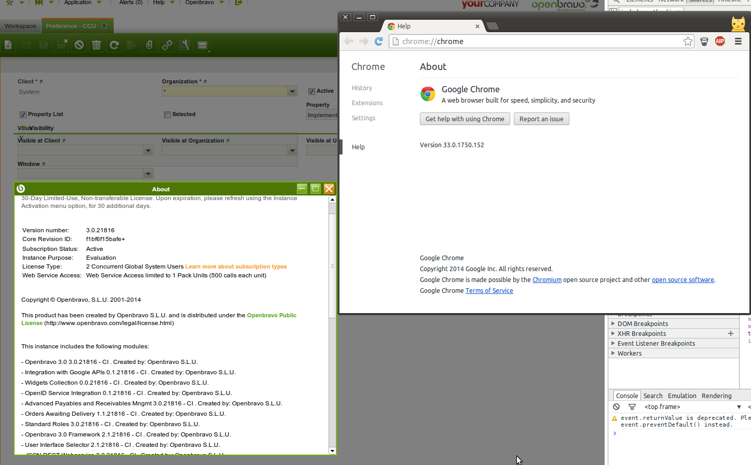Screen dimensions: 751x465
Task: Click the Quick Launch fast-forward icon
Action: tap(39, 3)
